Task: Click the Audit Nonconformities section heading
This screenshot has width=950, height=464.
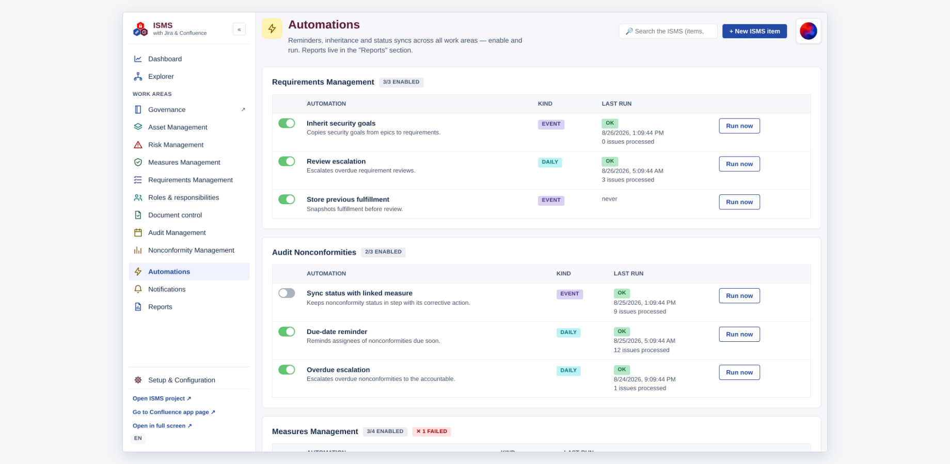Action: coord(314,252)
